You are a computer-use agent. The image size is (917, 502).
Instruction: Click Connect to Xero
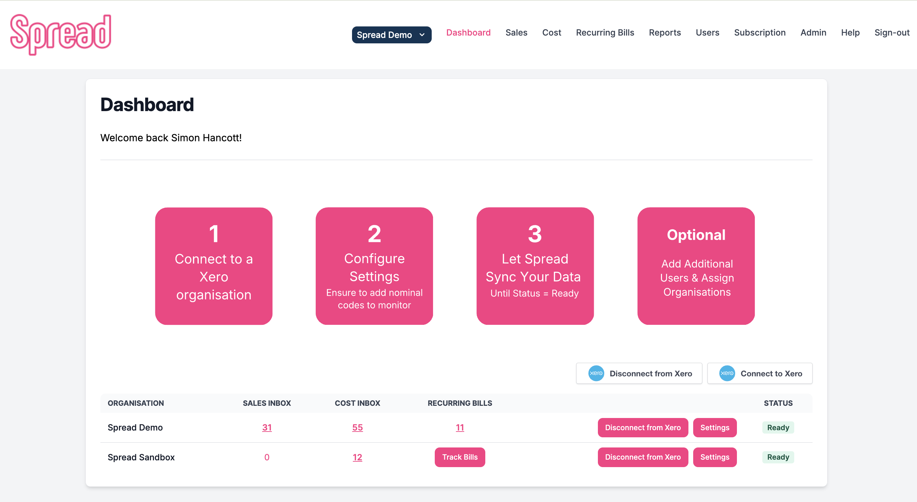point(760,373)
